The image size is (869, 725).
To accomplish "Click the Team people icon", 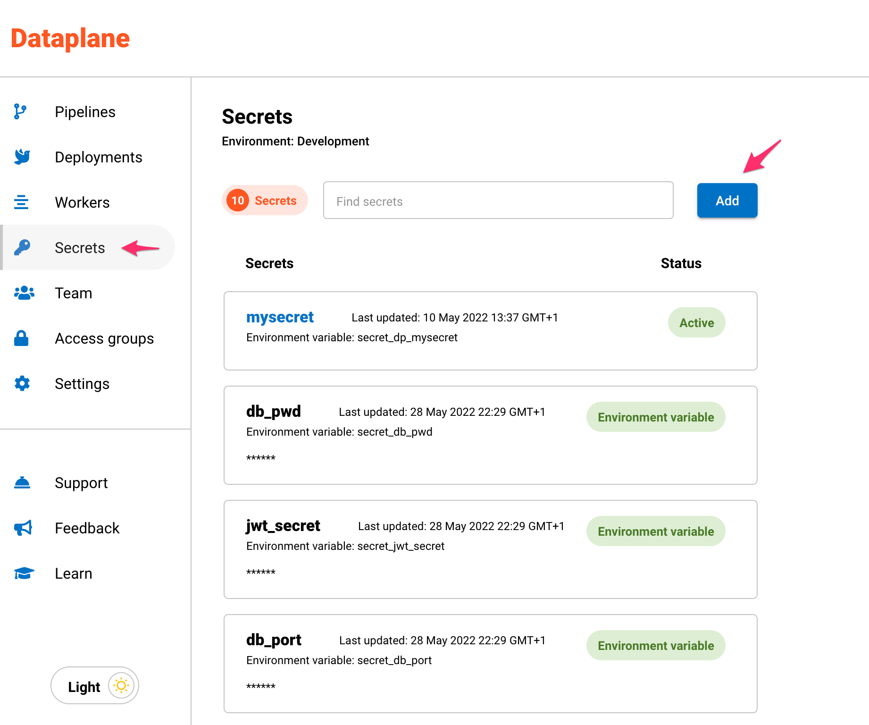I will pos(24,293).
